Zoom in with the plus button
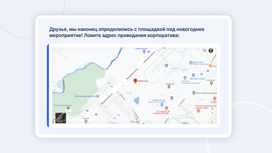The height and width of the screenshot is (153, 272). coord(213,113)
